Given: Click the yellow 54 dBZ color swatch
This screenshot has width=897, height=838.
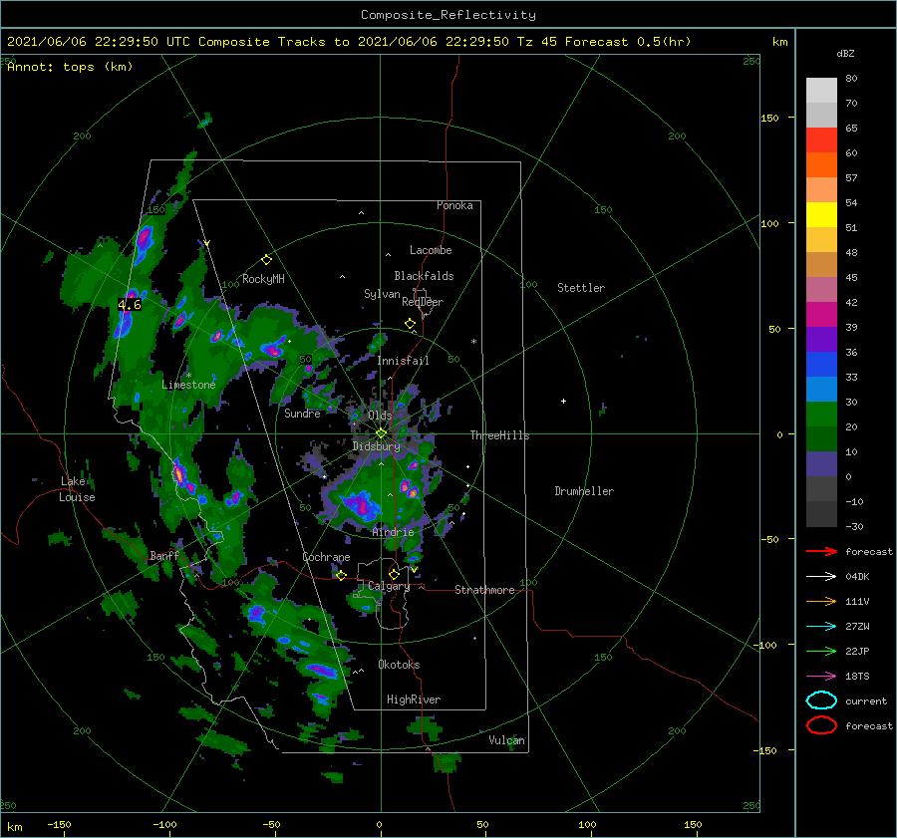Looking at the screenshot, I should 821,215.
